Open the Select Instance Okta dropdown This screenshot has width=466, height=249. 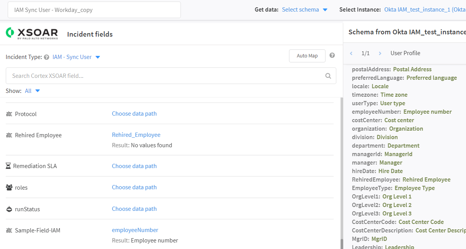[424, 10]
